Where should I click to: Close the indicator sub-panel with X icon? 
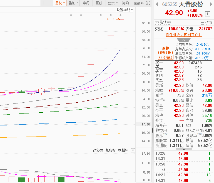tap(133, 150)
